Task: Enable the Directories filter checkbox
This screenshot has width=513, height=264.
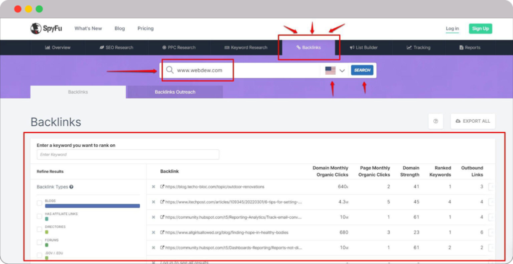Action: 39,229
